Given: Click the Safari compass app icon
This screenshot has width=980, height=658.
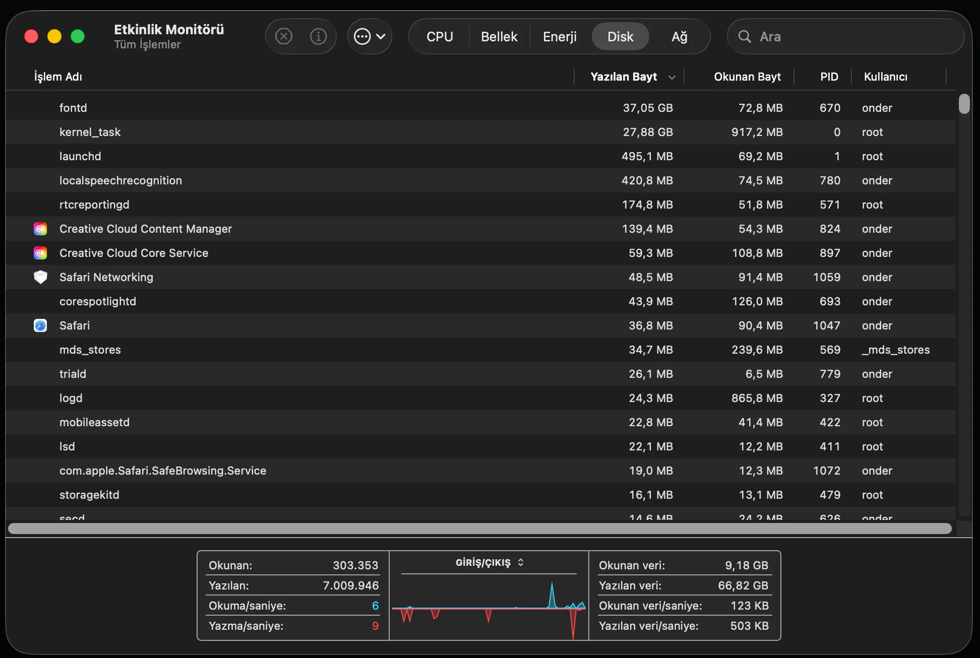Looking at the screenshot, I should (x=40, y=325).
